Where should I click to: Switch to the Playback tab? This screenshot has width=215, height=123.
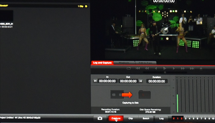124,63
